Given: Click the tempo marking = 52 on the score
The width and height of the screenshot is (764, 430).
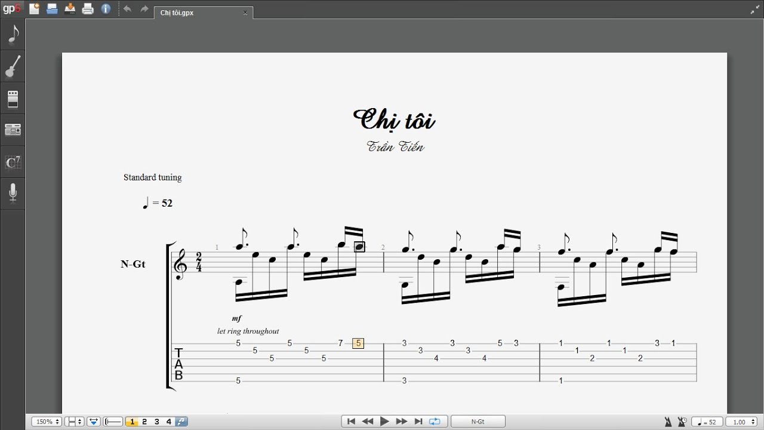Looking at the screenshot, I should click(158, 203).
